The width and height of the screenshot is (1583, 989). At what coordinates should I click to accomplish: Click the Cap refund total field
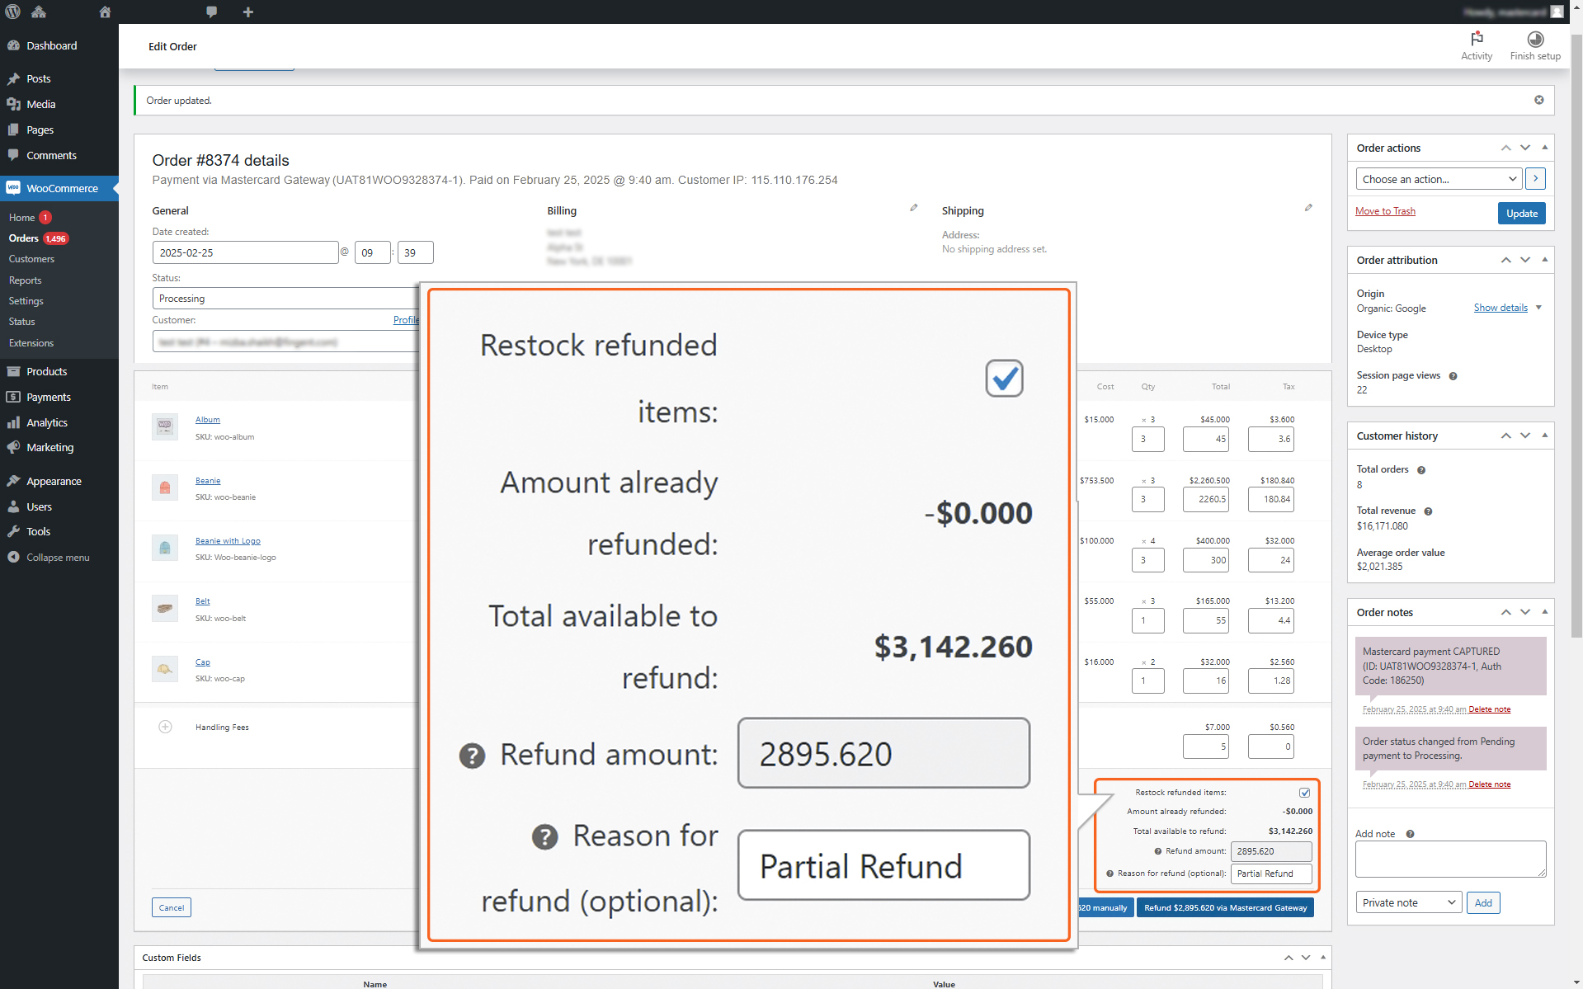(x=1205, y=681)
